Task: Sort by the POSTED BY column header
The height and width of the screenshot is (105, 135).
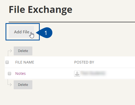Action: pos(84,62)
